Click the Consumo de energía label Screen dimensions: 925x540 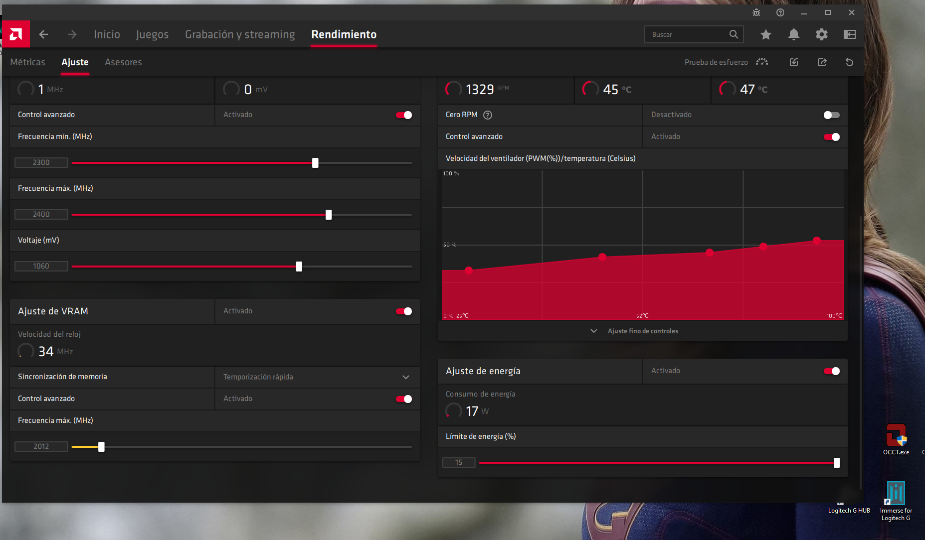[481, 394]
